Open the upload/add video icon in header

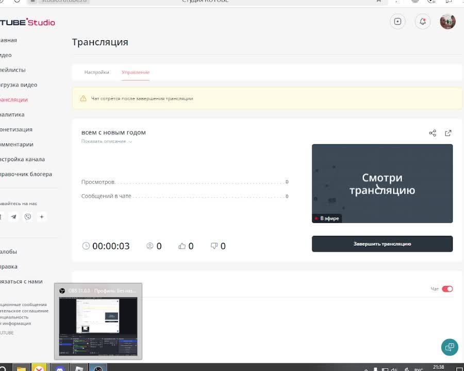click(x=397, y=22)
